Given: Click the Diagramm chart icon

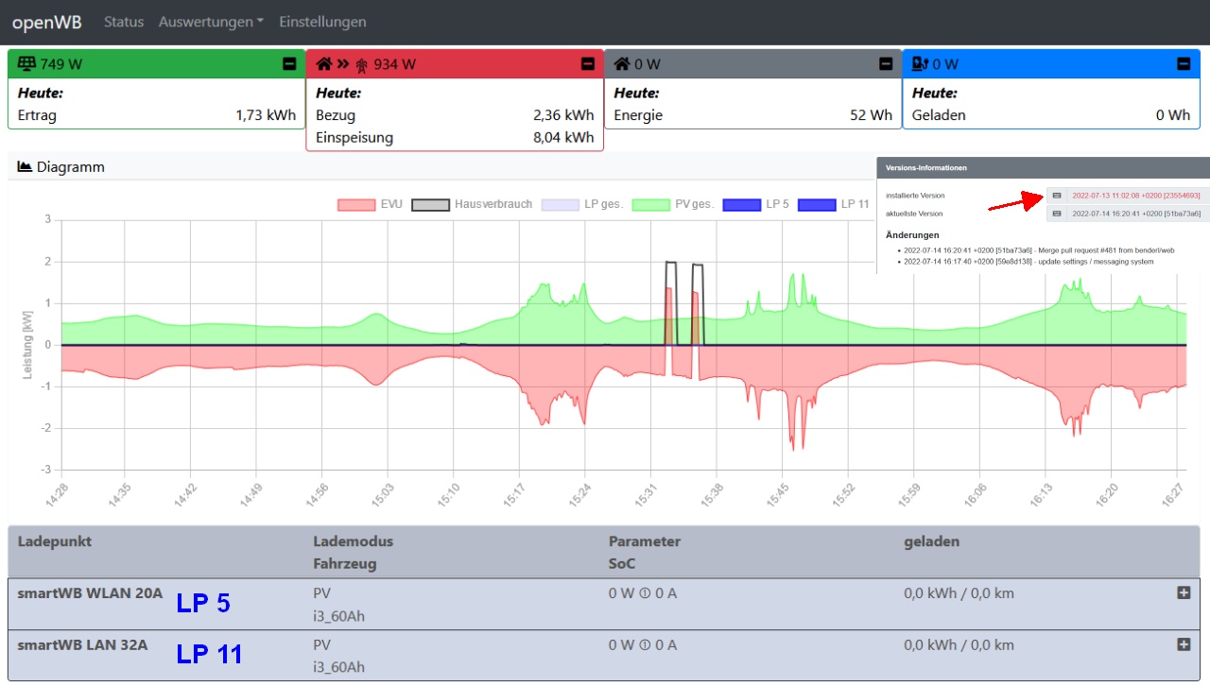Looking at the screenshot, I should [26, 167].
